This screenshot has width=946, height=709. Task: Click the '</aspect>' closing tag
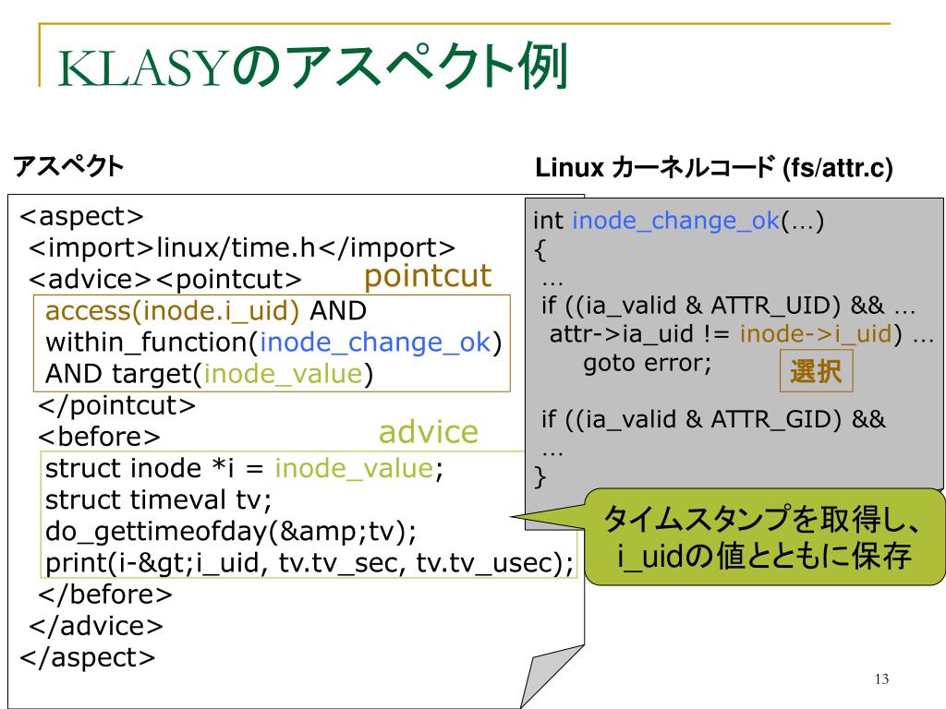click(88, 657)
